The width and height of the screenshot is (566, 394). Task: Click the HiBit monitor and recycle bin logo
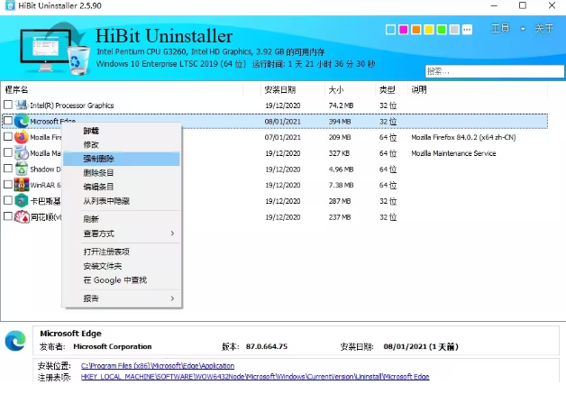coord(54,49)
